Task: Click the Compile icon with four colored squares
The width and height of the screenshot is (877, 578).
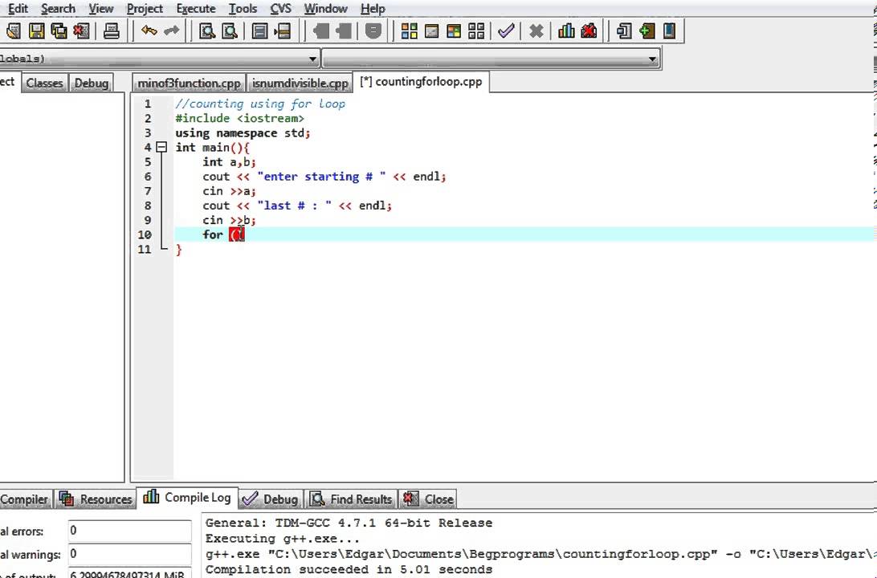Action: [410, 31]
